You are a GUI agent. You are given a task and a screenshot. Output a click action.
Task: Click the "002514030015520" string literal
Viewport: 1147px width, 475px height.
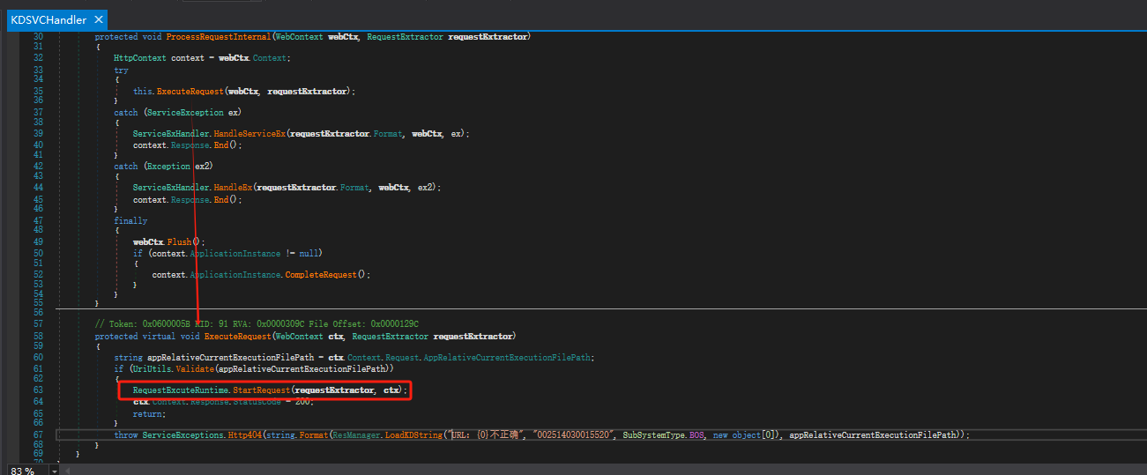[572, 435]
